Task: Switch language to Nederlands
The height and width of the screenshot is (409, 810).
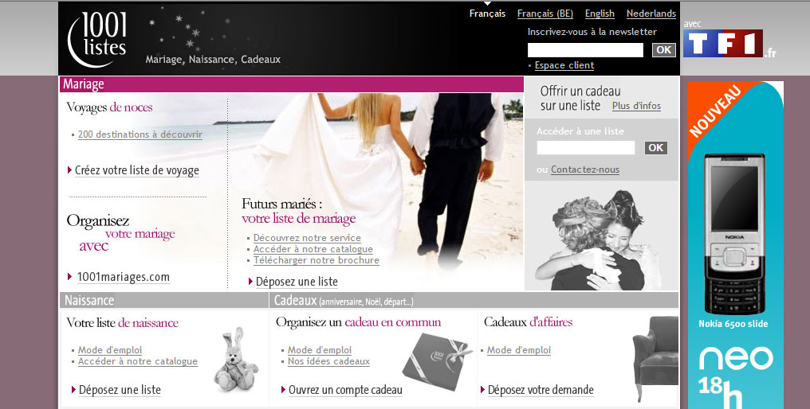Action: pyautogui.click(x=651, y=14)
